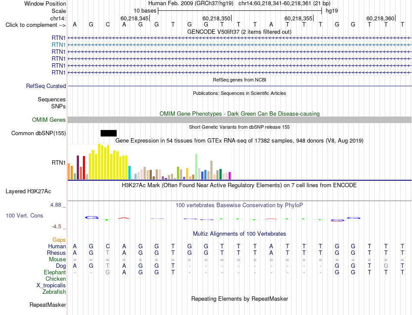Click the cyan bar in GTEx chart
The height and width of the screenshot is (315, 412).
tap(129, 172)
